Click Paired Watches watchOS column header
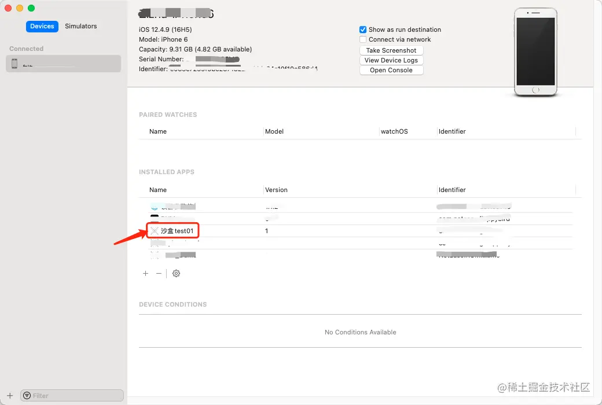The width and height of the screenshot is (602, 405). (394, 131)
